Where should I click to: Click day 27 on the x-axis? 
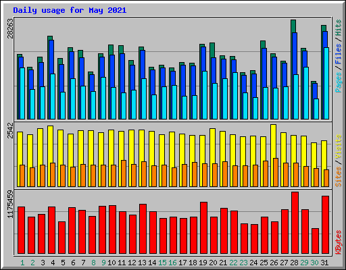tap(284, 263)
